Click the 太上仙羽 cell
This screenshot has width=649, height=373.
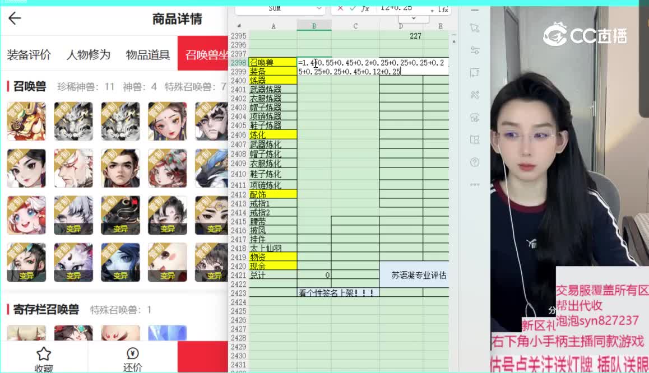273,248
